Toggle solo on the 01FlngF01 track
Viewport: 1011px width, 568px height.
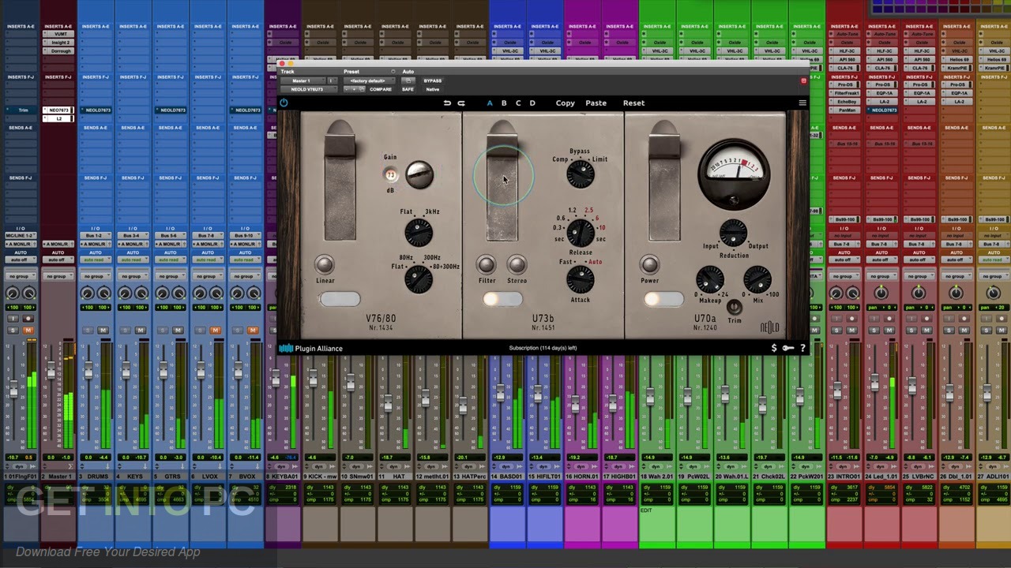13,330
